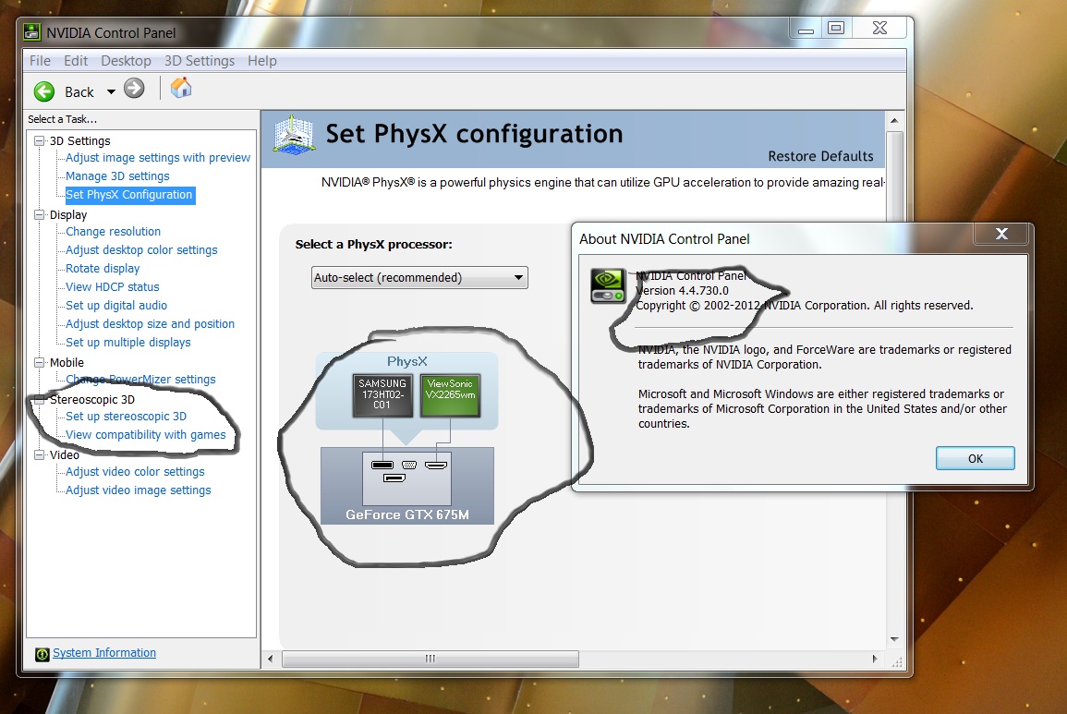Open the Back history dropdown arrow
1067x714 pixels.
(x=111, y=91)
